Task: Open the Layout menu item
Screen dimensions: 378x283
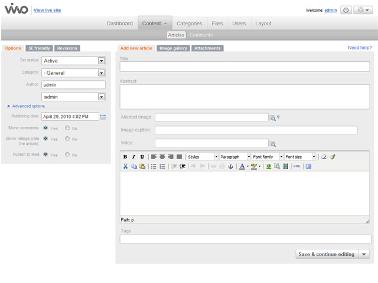Action: click(x=263, y=24)
